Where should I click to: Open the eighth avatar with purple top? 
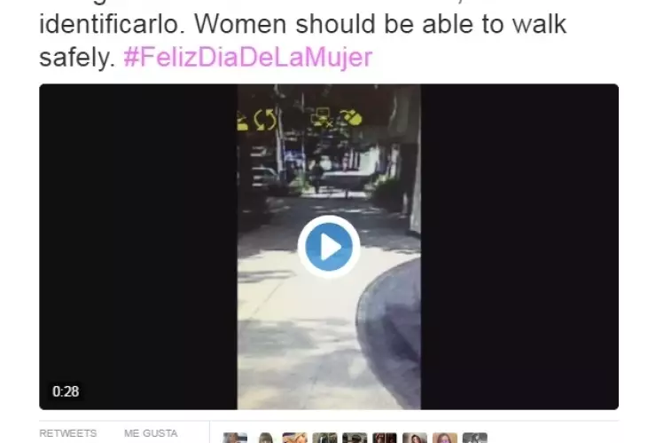click(445, 438)
